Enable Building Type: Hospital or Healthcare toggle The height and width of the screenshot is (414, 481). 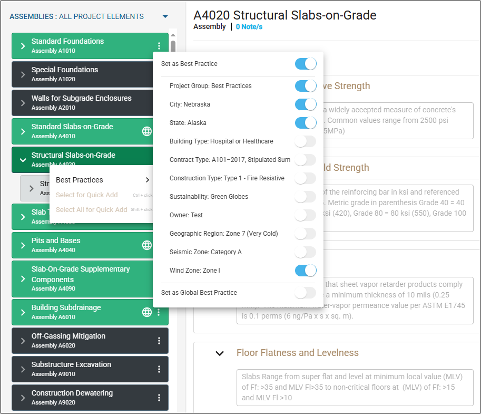[x=306, y=141]
